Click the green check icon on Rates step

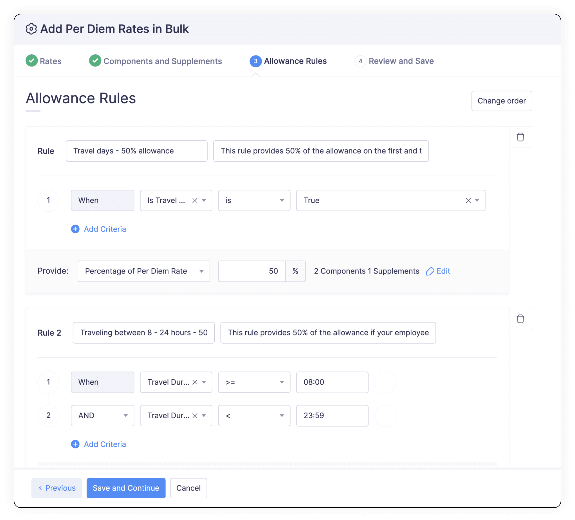(32, 61)
